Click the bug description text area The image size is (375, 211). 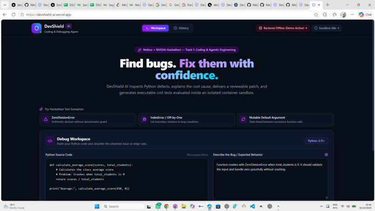[x=270, y=179]
